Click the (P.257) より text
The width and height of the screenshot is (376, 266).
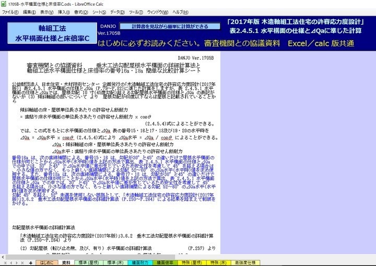202,248
